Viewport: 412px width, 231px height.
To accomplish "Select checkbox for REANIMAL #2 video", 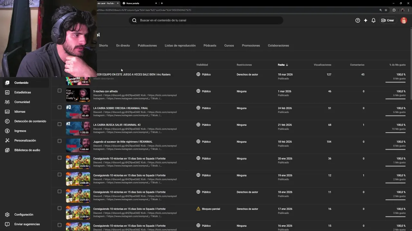I will (x=60, y=124).
